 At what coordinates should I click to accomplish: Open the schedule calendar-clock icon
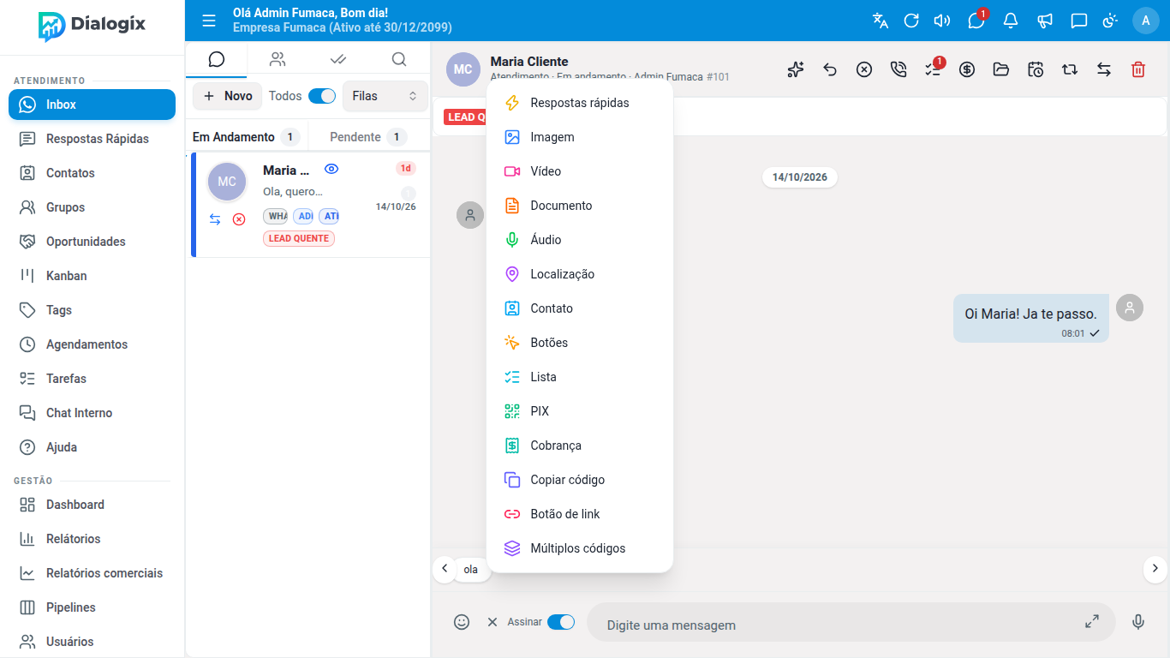(x=1036, y=69)
